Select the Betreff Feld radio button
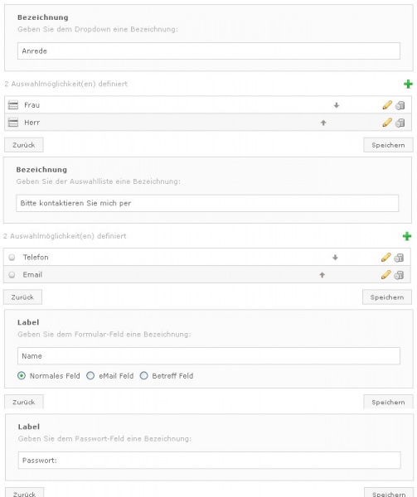417x497 pixels. pos(144,375)
